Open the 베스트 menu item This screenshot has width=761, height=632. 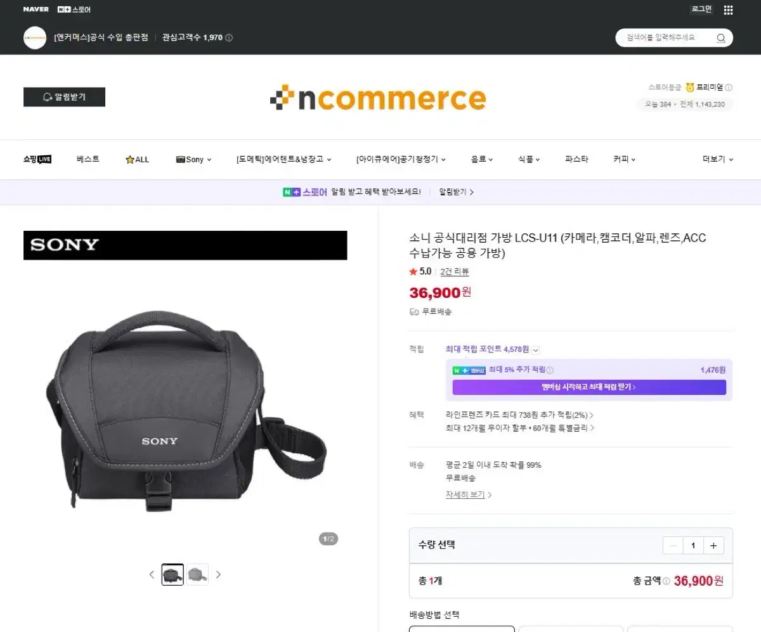point(88,159)
